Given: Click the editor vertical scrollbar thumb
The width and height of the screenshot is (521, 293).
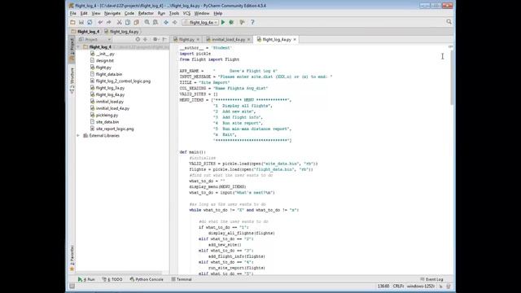Looking at the screenshot, I should click(x=452, y=78).
